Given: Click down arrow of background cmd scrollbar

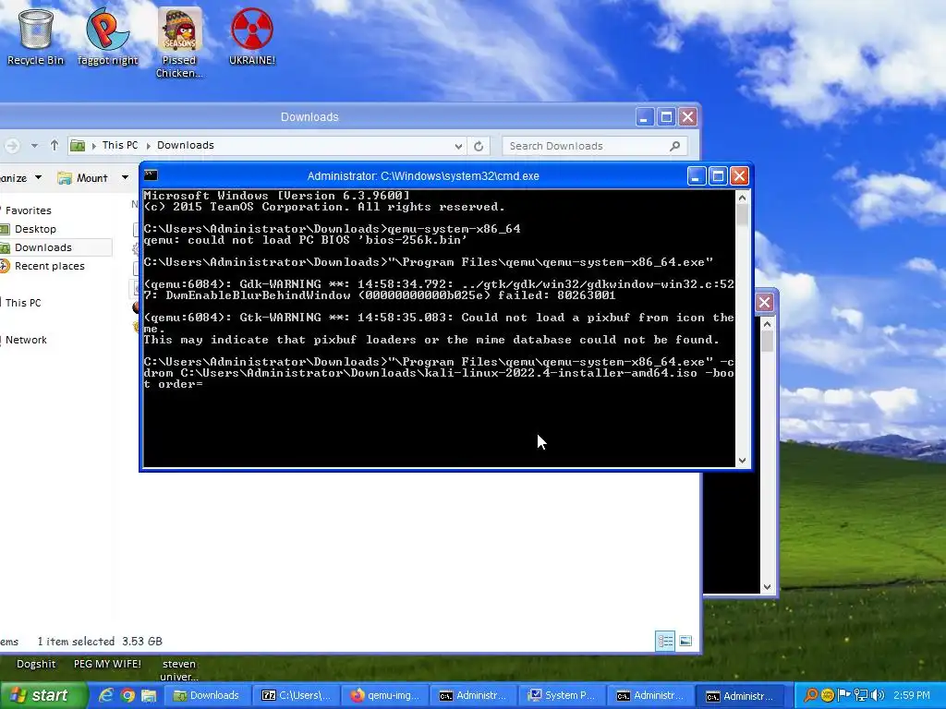Looking at the screenshot, I should point(767,586).
